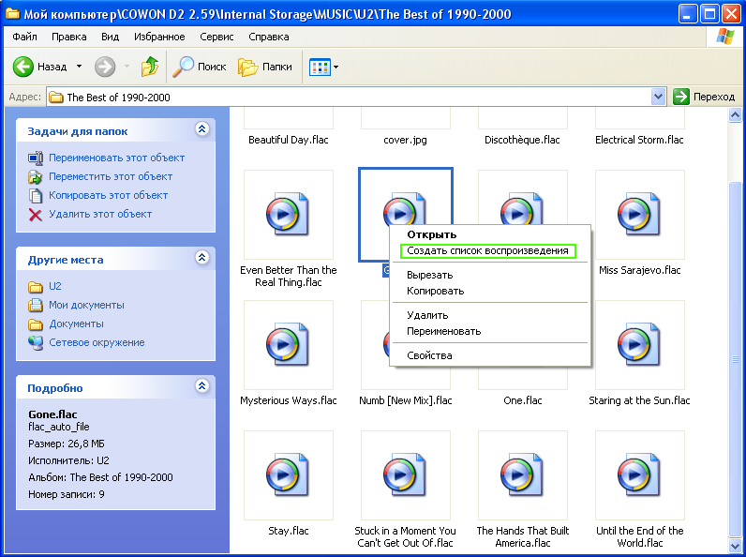This screenshot has height=557, width=746.
Task: Click the One.flac file name
Action: (x=522, y=400)
